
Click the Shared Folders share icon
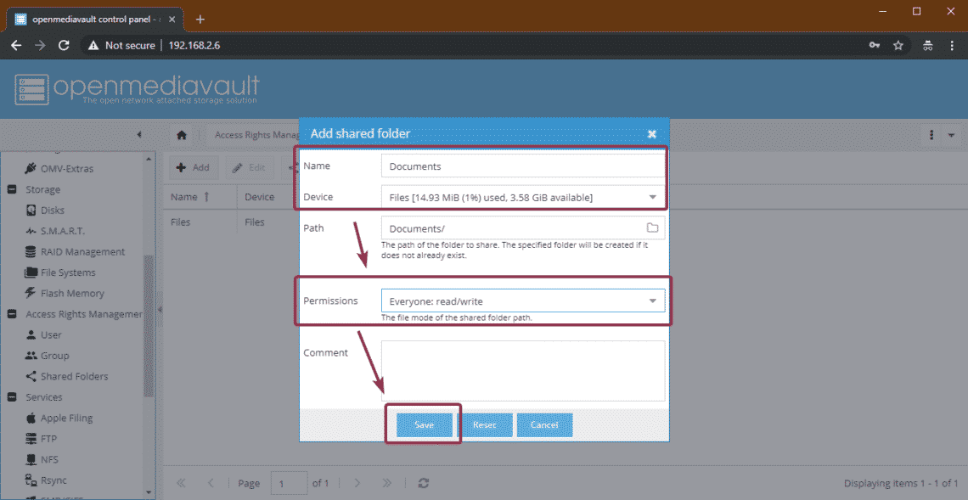(x=31, y=376)
